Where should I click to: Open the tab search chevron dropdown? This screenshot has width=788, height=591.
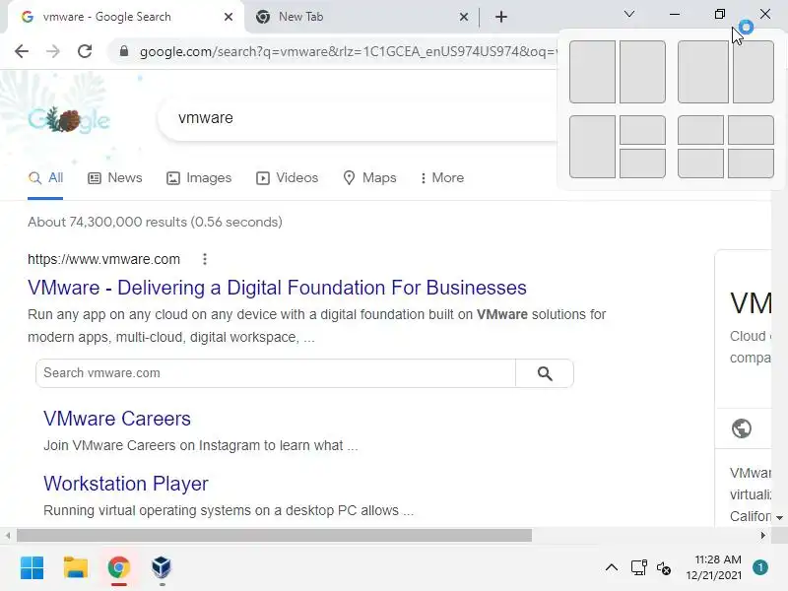click(x=629, y=14)
